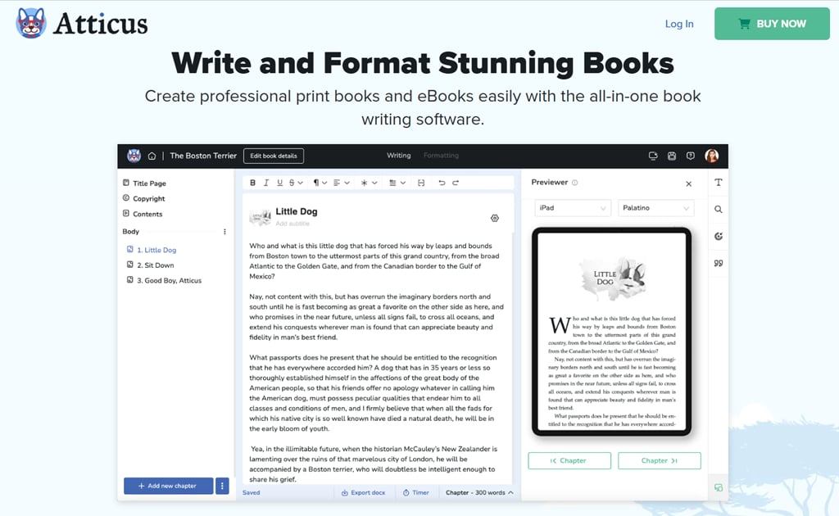
Task: Toggle italic formatting
Action: [x=266, y=183]
